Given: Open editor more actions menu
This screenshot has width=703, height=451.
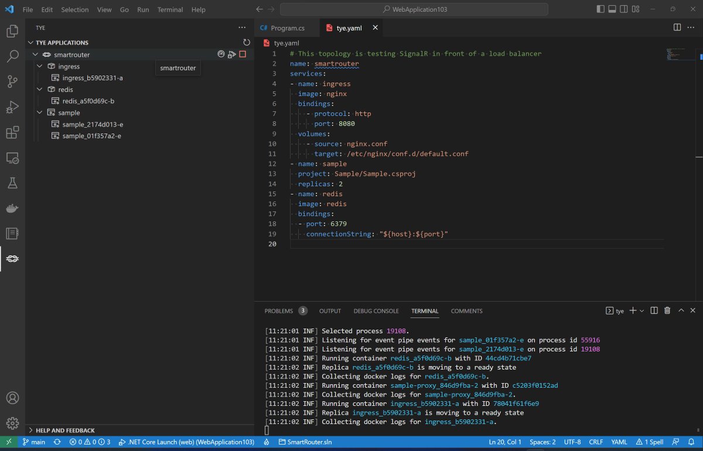Looking at the screenshot, I should pos(691,28).
